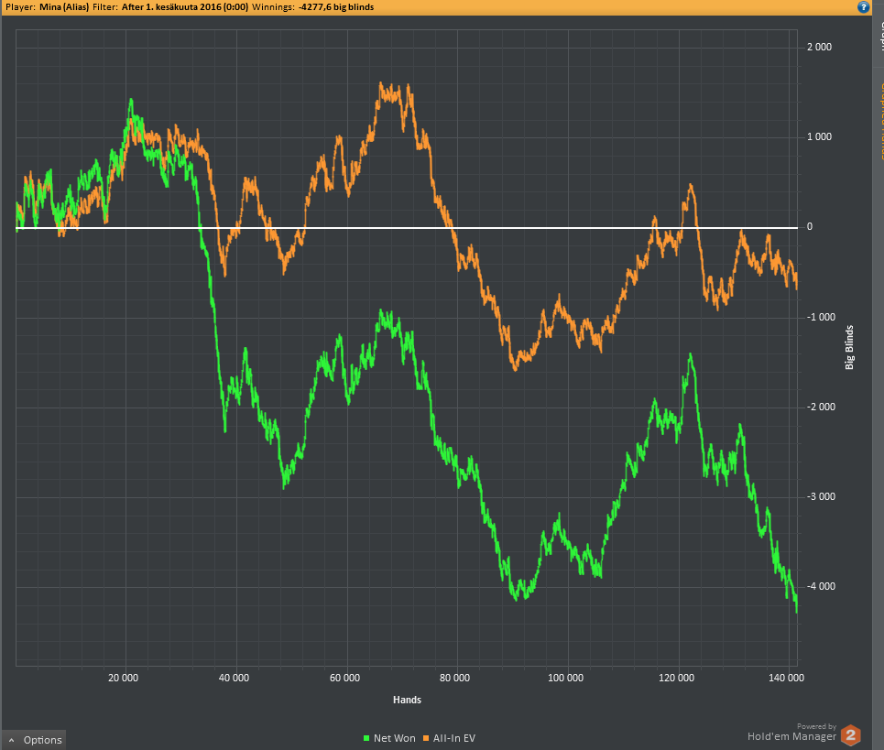Click the 20 000 x-axis label
The width and height of the screenshot is (884, 750).
(123, 678)
